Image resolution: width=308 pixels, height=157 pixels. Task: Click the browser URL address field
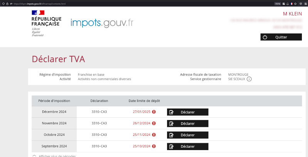115,3
